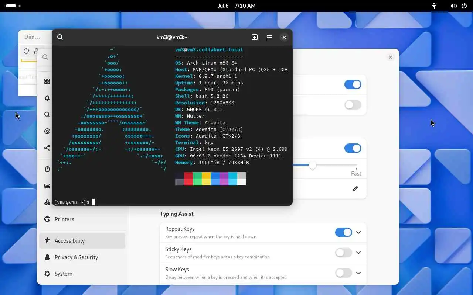The height and width of the screenshot is (295, 473).
Task: Open Keyboard settings via the keyboard icon
Action: pos(47,186)
